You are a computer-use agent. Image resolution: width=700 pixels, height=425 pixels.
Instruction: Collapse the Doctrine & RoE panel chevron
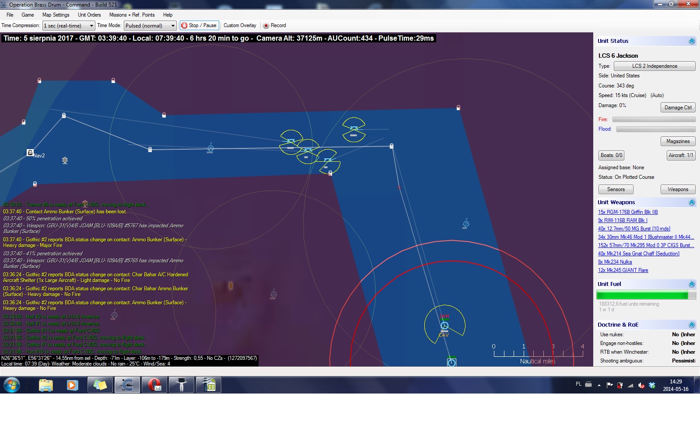[x=692, y=325]
